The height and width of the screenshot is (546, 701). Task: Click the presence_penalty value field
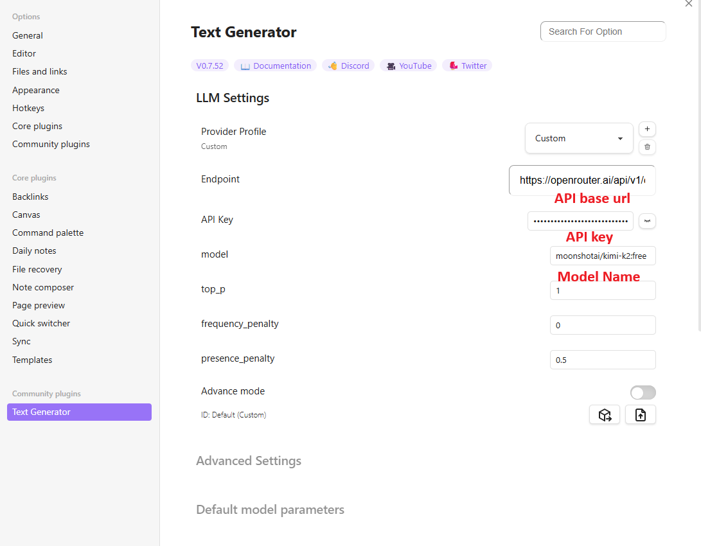(x=603, y=360)
